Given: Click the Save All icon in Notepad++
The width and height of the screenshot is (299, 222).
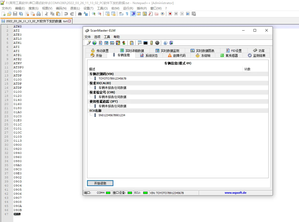Looking at the screenshot, I should pos(21,14).
